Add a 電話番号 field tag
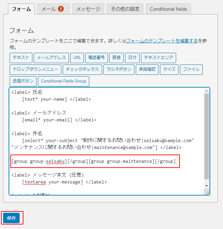Image resolution: width=223 pixels, height=229 pixels. click(x=97, y=58)
